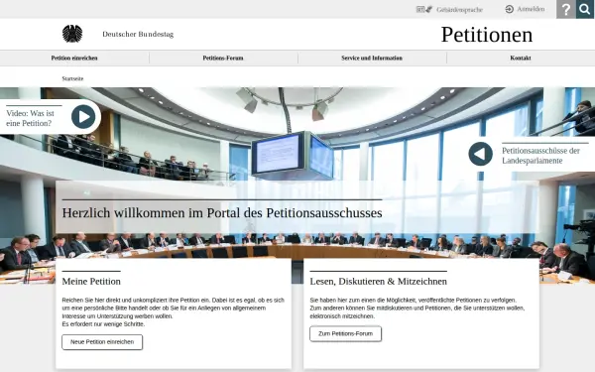Click 'Lesen, Diskutieren & Mitzeichnen' heading
Viewport: 595px width, 372px height.
coord(379,282)
